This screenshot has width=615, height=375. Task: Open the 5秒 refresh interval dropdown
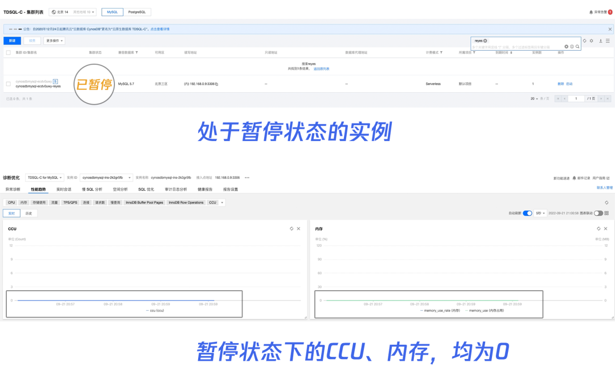click(x=540, y=213)
